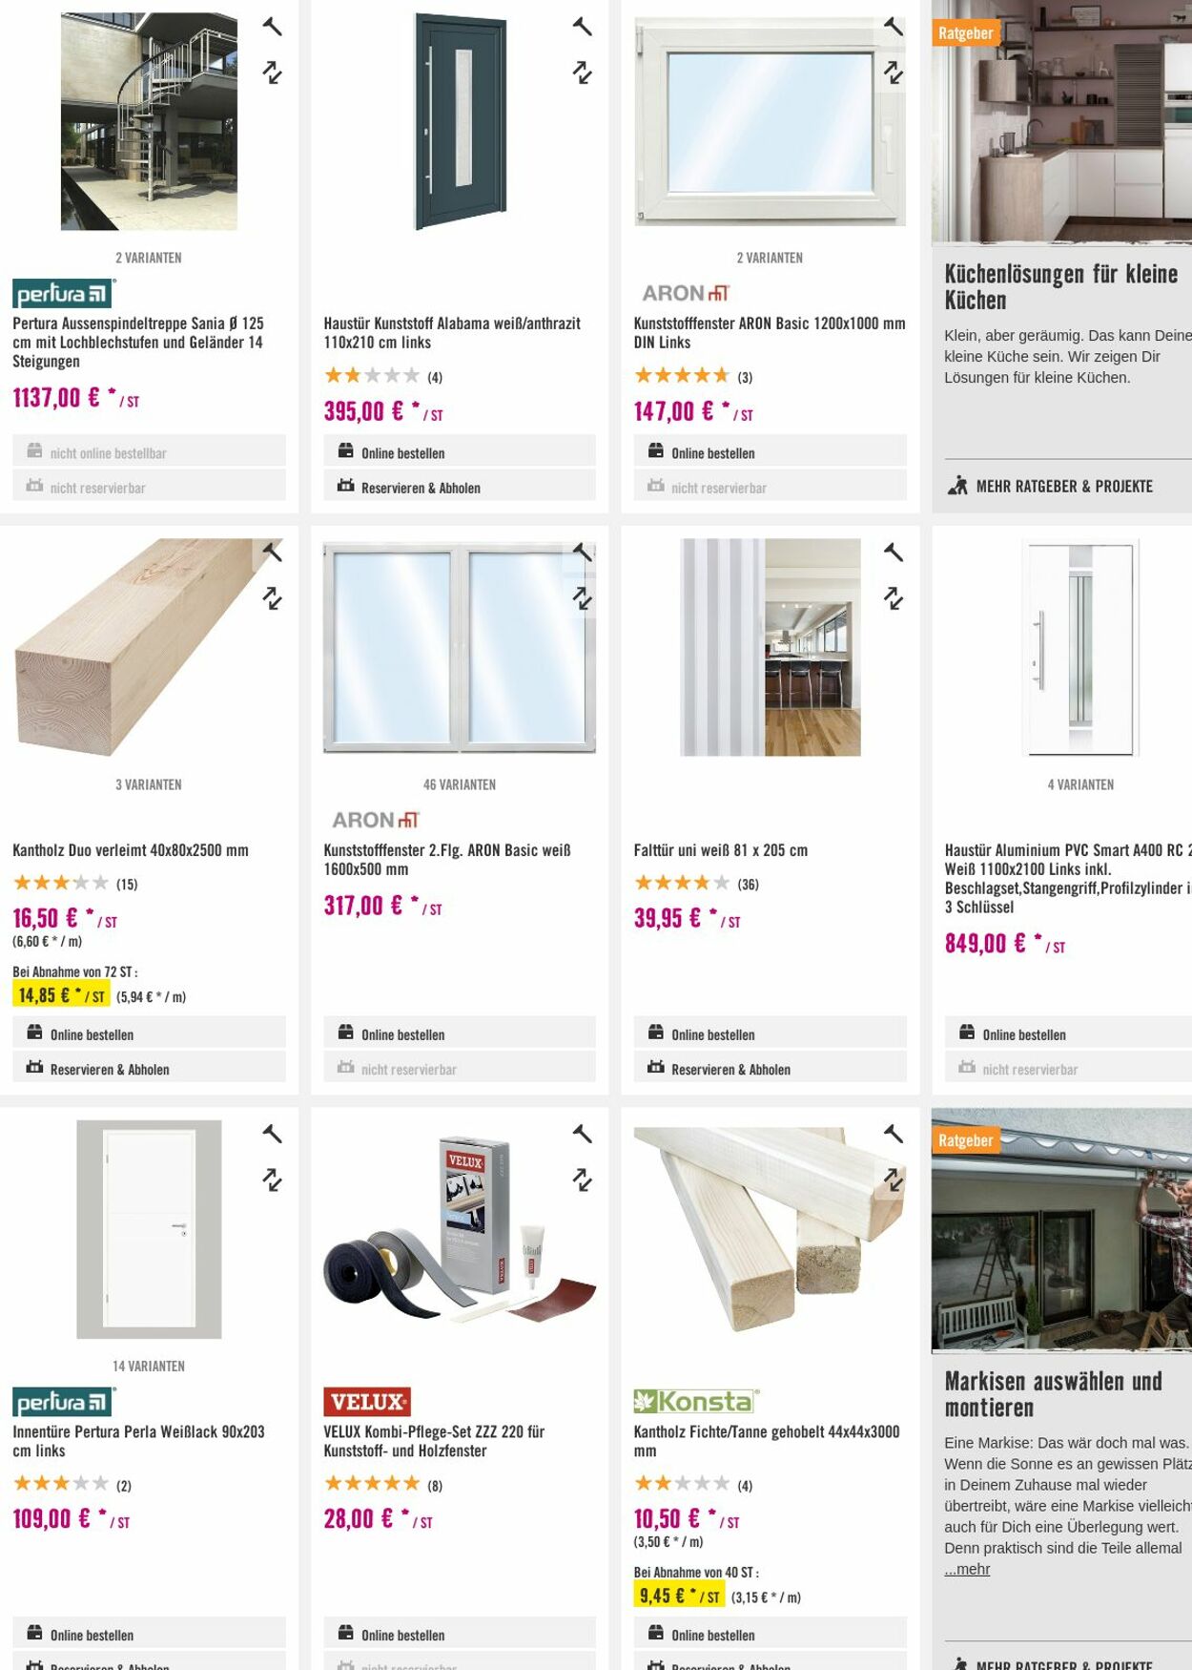Viewport: 1192px width, 1670px height.
Task: Click hammer icon on Falttür uni weiß card
Action: coord(894,552)
